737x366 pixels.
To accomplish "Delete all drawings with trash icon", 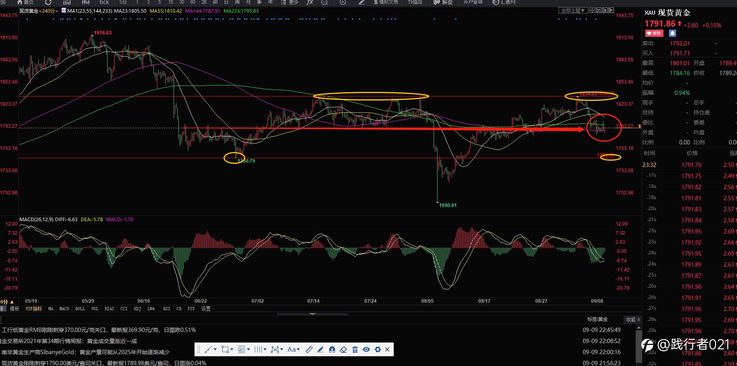I will coord(355,349).
